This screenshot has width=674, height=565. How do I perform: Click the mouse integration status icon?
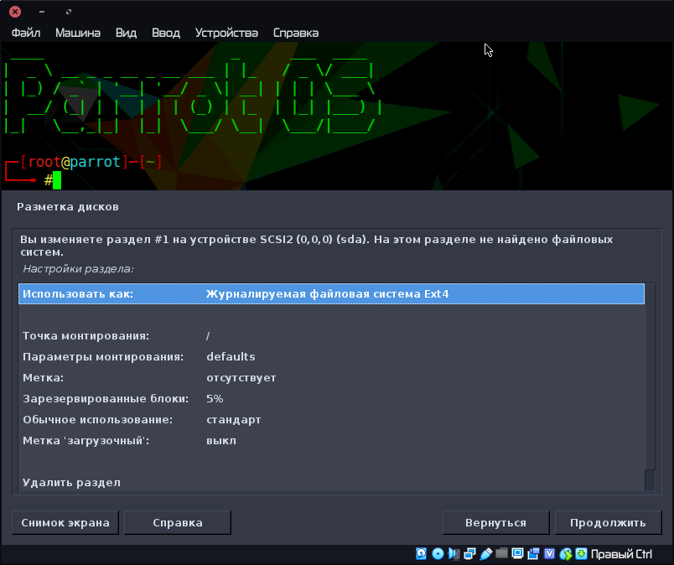(x=566, y=553)
